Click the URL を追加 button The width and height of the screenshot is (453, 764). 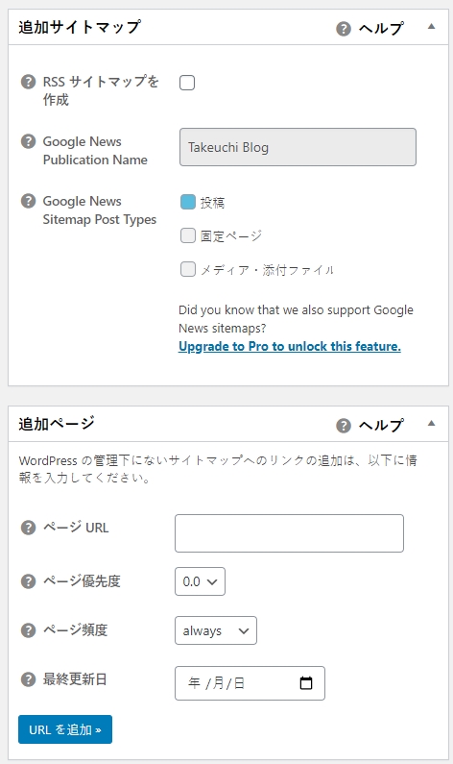coord(65,729)
